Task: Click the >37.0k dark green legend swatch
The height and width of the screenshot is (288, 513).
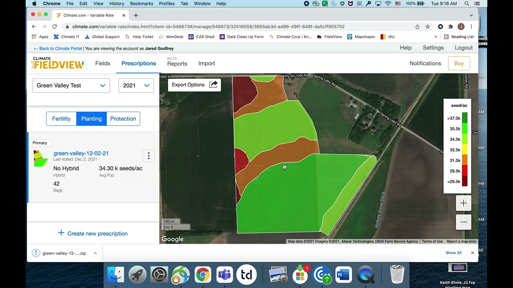Action: click(x=465, y=118)
